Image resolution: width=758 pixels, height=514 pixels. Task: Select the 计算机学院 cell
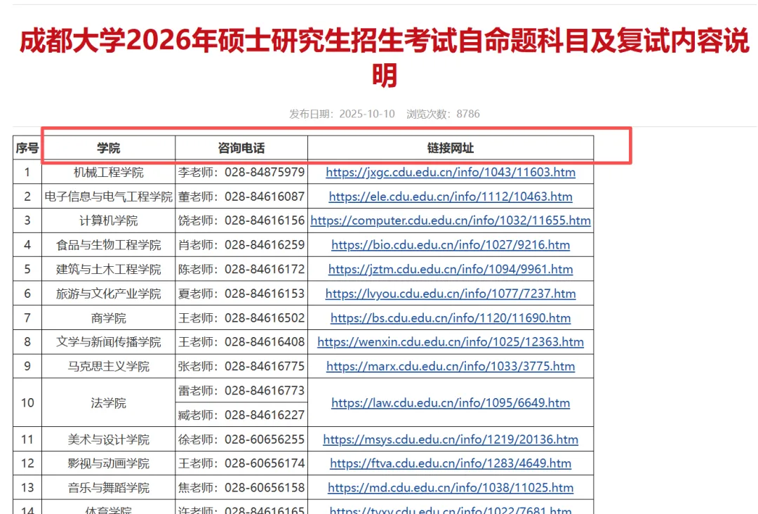(108, 220)
